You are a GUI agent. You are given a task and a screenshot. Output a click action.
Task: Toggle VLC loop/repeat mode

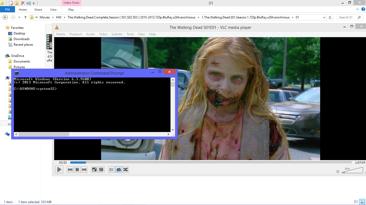click(x=119, y=169)
